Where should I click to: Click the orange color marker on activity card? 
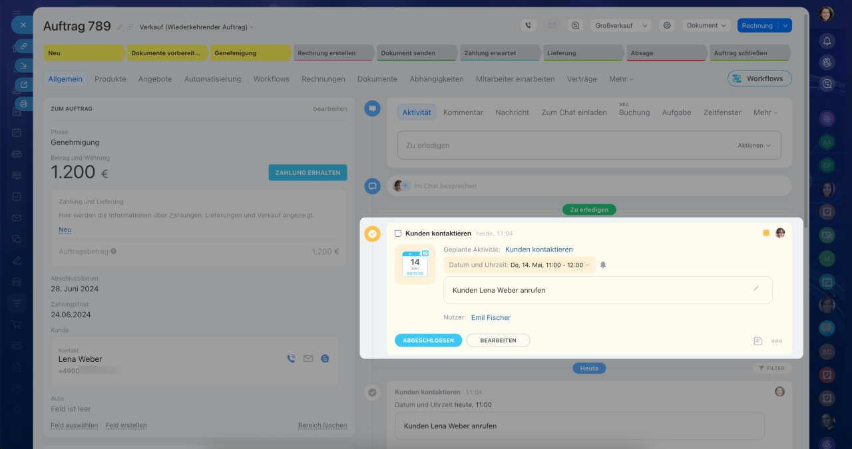click(x=766, y=233)
